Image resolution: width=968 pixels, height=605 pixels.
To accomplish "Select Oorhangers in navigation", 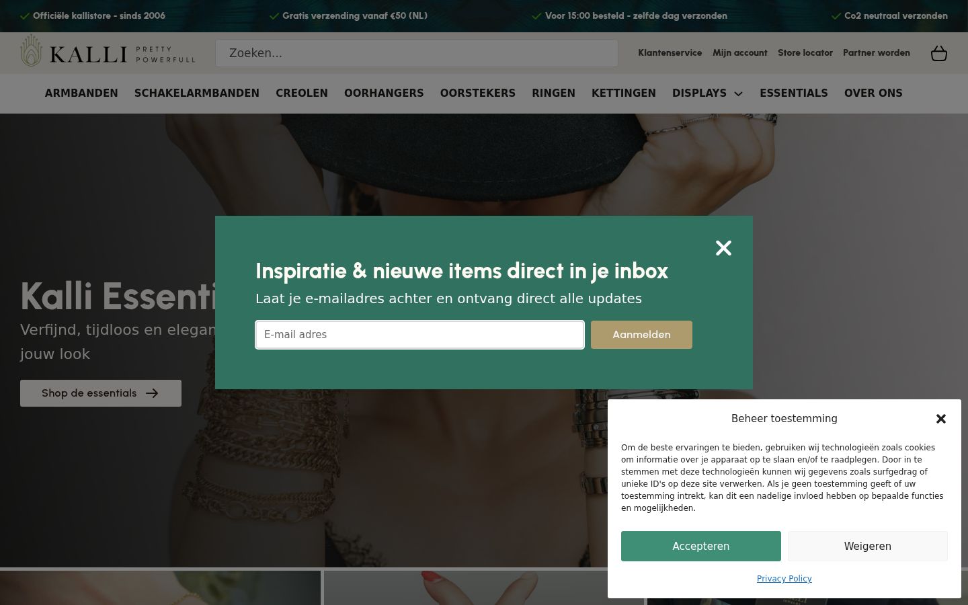I will point(384,93).
